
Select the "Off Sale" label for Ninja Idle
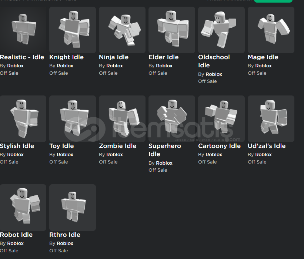tap(108, 73)
